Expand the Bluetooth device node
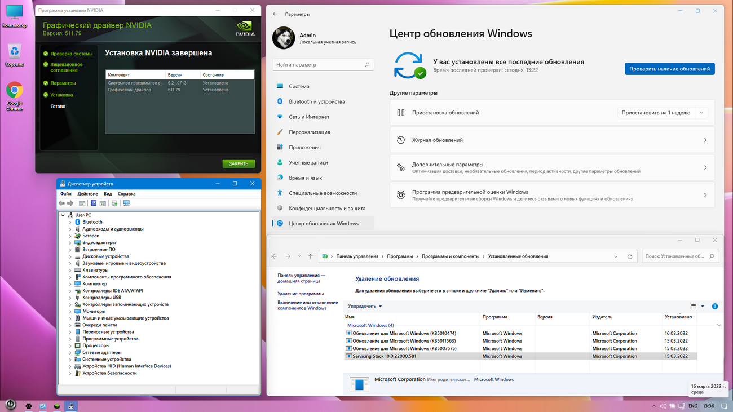The height and width of the screenshot is (412, 733). pyautogui.click(x=70, y=222)
